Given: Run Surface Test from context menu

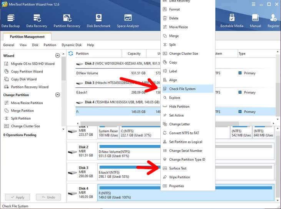Looking at the screenshot, I should (188, 168).
